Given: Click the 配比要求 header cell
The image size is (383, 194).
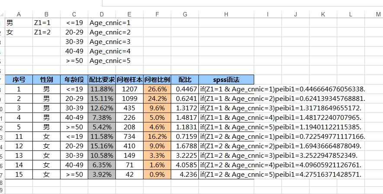Looking at the screenshot, I should (102, 80).
